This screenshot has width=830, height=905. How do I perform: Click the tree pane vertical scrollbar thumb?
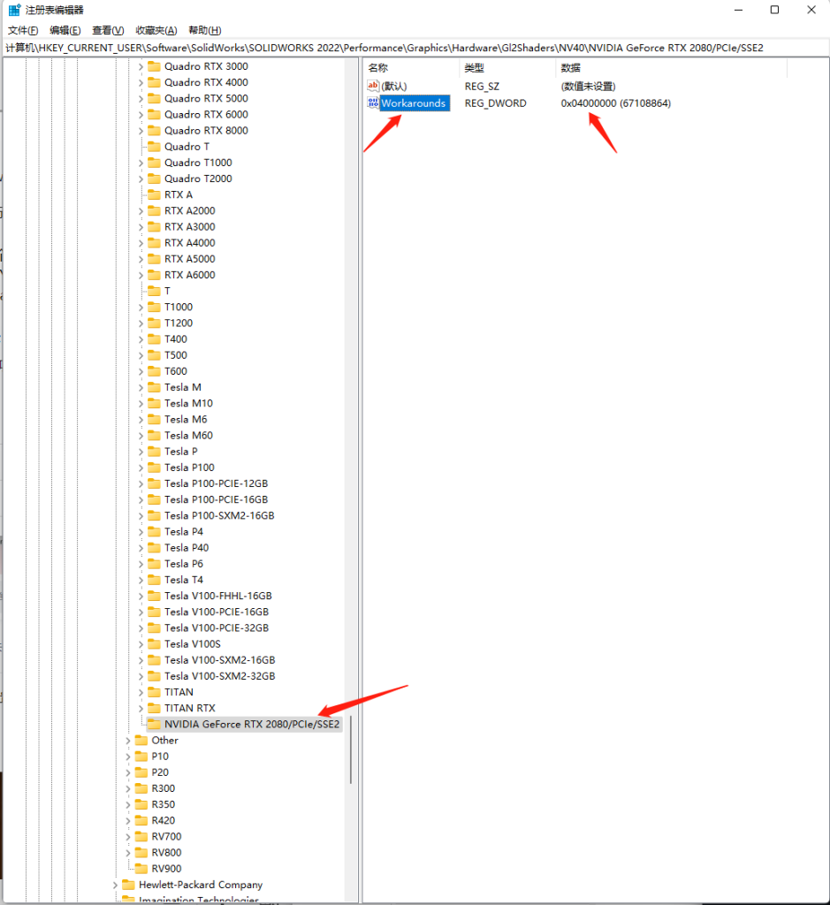click(x=350, y=749)
